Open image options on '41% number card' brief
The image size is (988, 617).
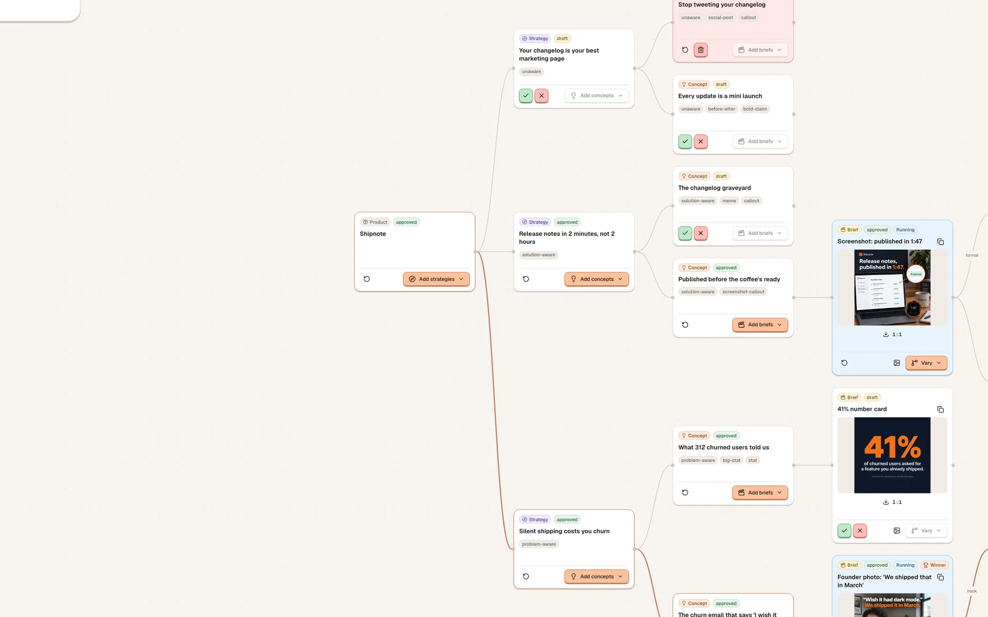897,531
